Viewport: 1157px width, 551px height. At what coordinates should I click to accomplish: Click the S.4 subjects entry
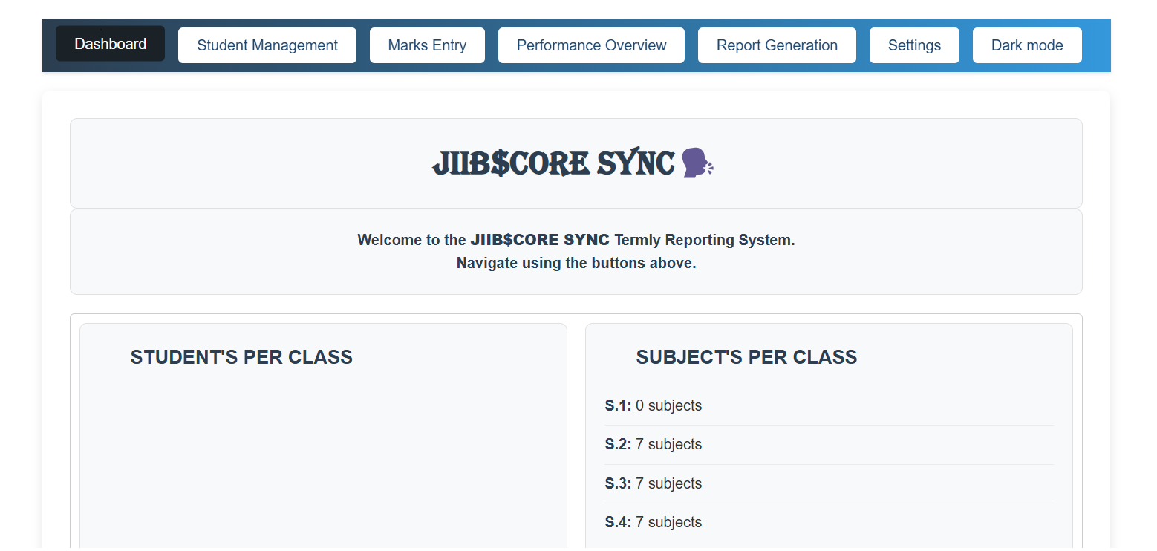click(654, 522)
